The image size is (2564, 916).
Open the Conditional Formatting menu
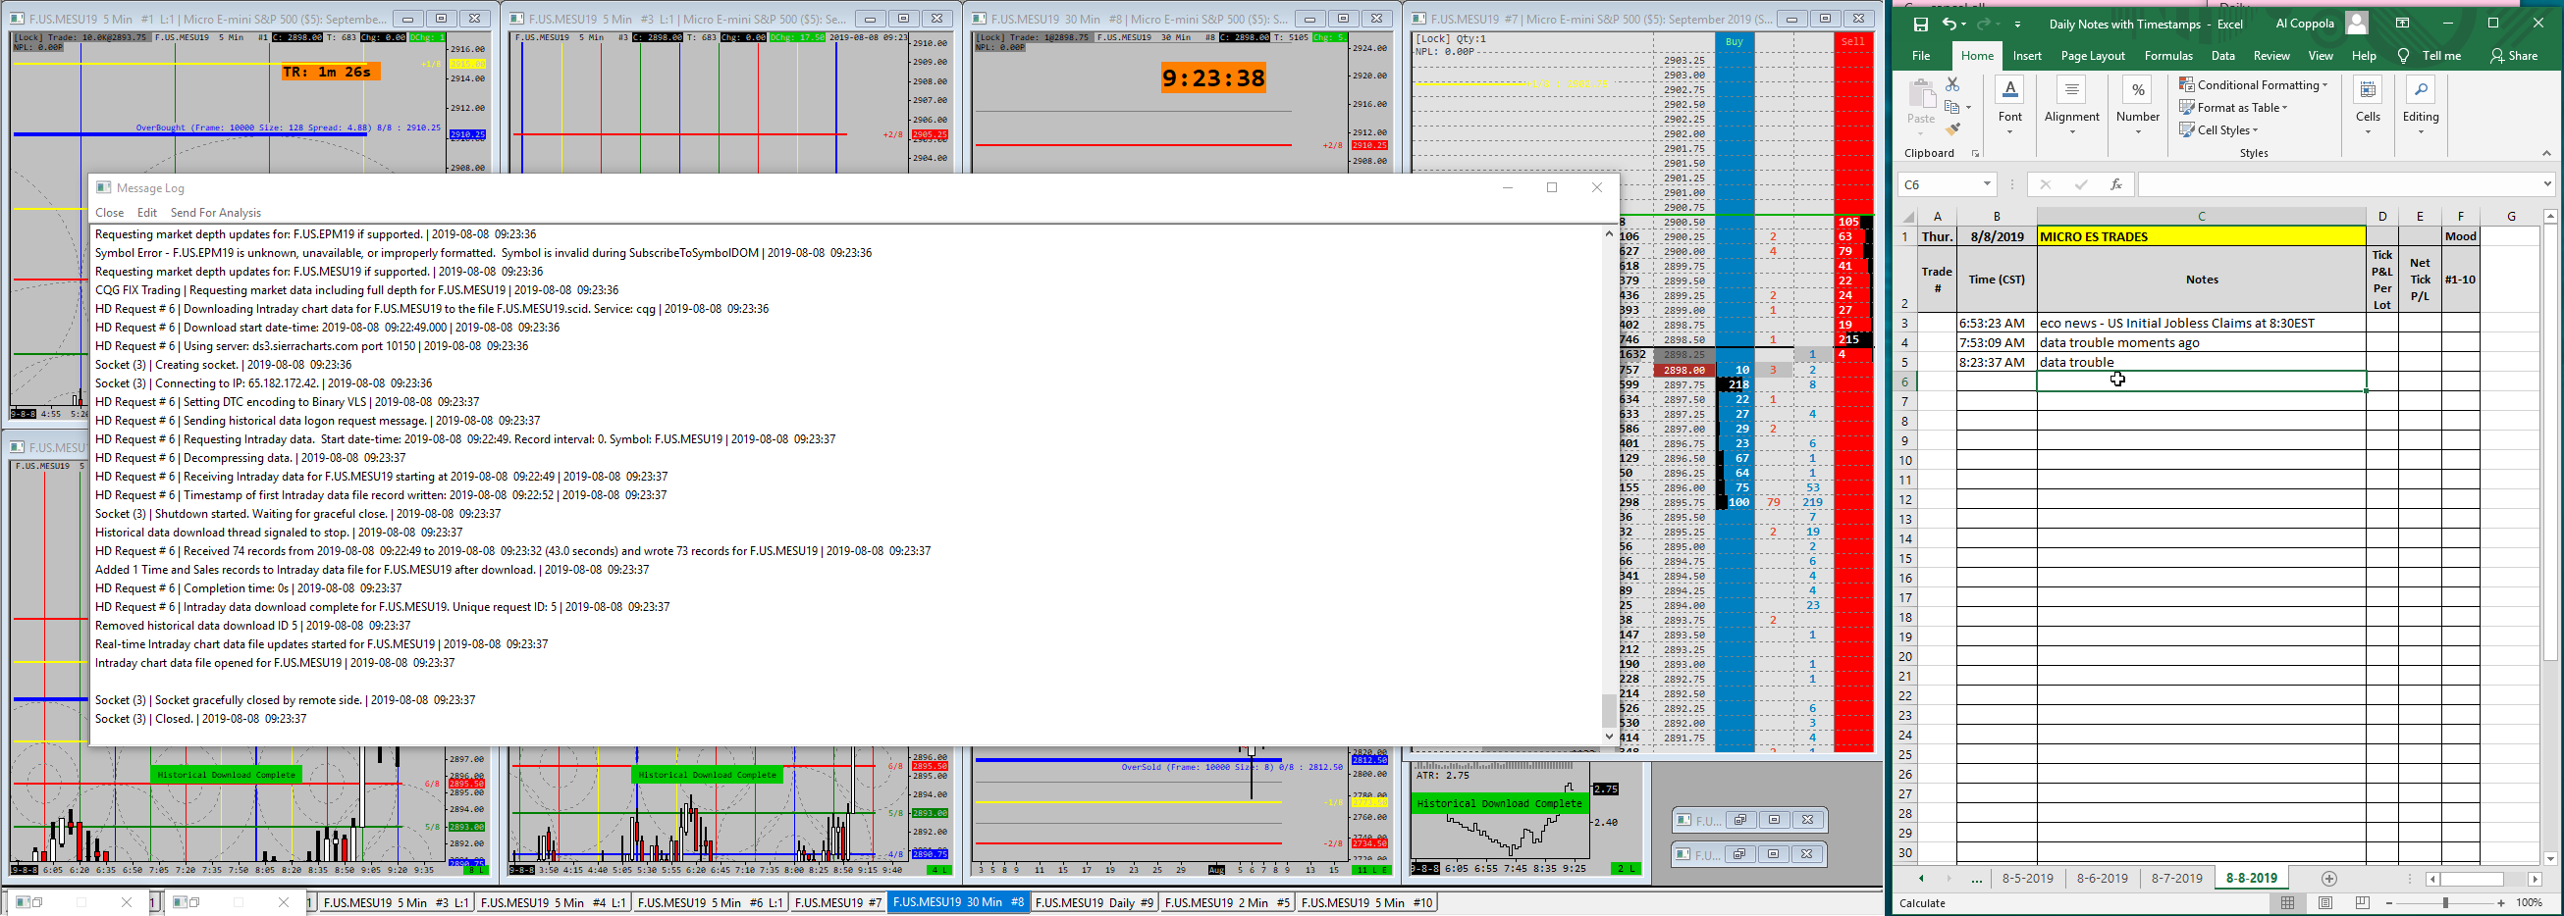(x=2253, y=84)
